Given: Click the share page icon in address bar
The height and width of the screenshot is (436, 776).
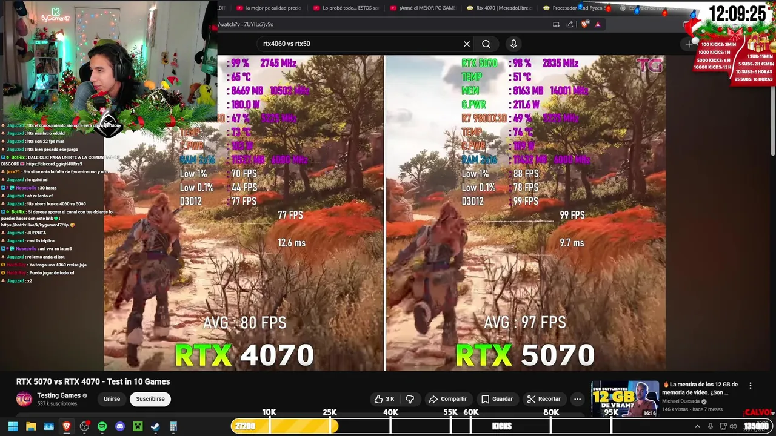Looking at the screenshot, I should tap(570, 24).
